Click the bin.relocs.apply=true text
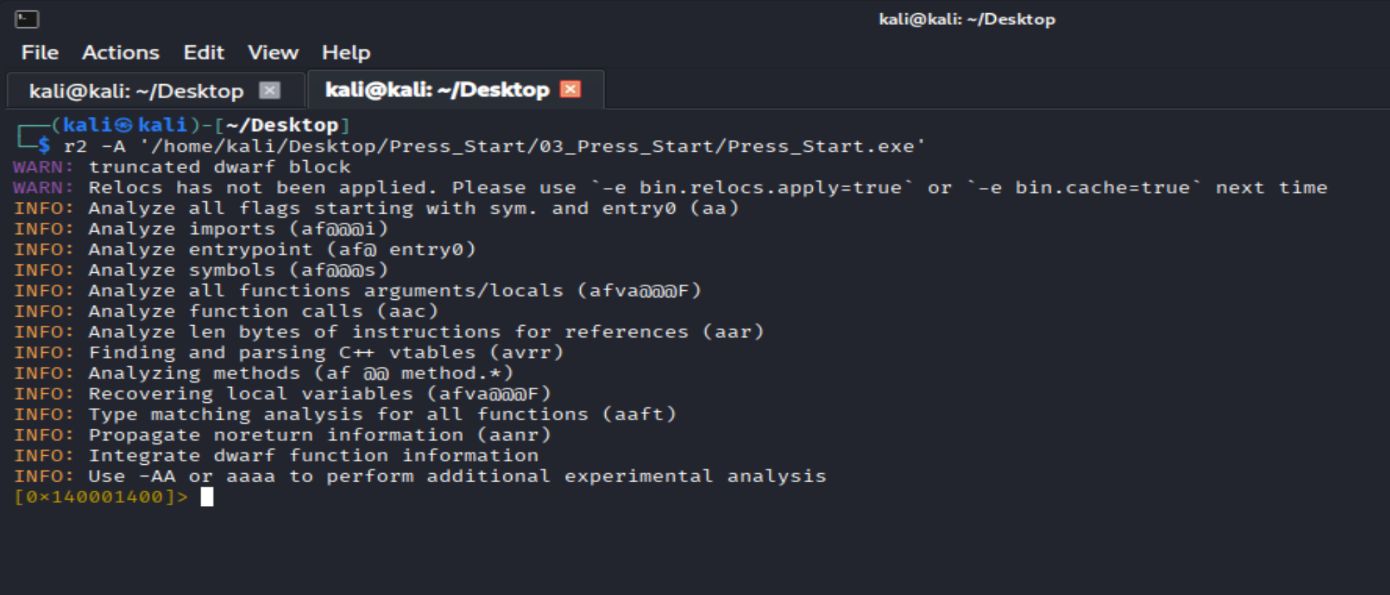The image size is (1390, 595). [770, 188]
